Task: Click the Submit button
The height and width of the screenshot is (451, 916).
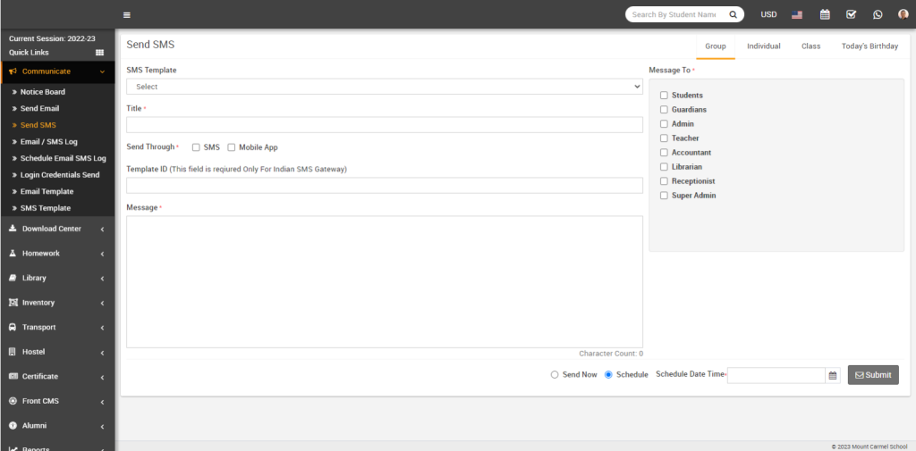Action: (873, 375)
